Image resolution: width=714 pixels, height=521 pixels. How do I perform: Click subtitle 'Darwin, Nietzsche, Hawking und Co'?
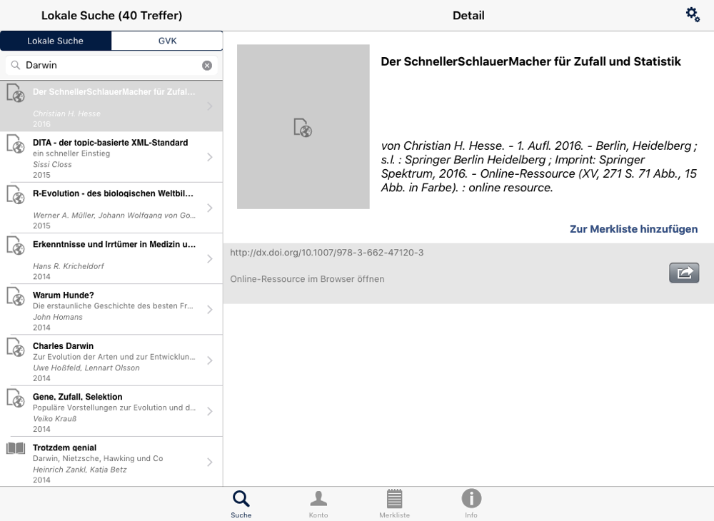[98, 459]
